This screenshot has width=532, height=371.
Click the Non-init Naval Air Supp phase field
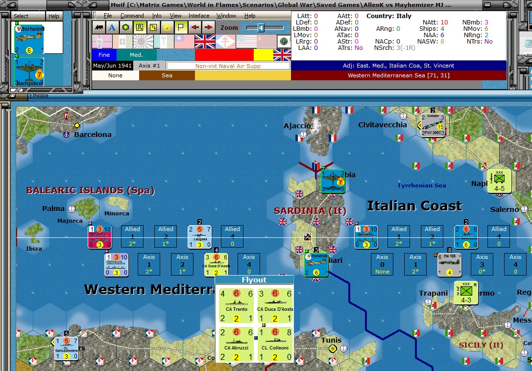(228, 66)
